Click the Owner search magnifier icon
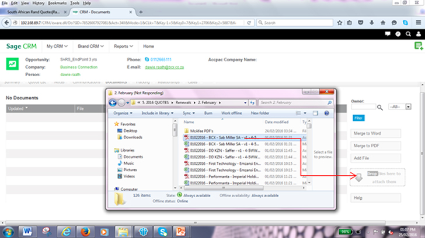The width and height of the screenshot is (425, 238). tap(379, 108)
